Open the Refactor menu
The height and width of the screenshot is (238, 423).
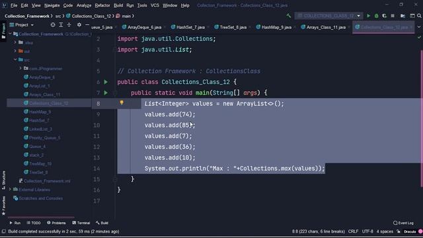click(102, 5)
